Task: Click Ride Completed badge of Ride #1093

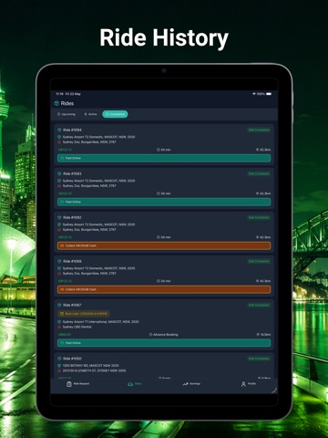Action: click(x=259, y=173)
